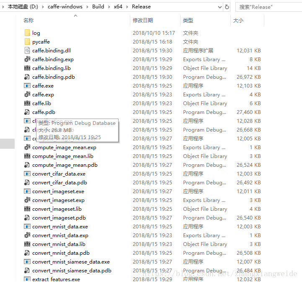
Task: Expand the chevron before 本地磁盘 (D:)
Action: [x=3, y=7]
